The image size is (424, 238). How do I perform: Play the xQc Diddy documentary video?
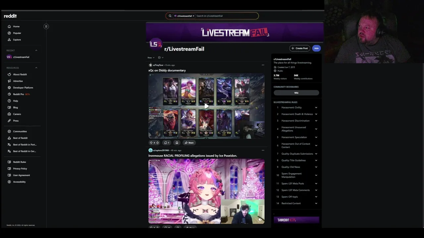coord(206,106)
